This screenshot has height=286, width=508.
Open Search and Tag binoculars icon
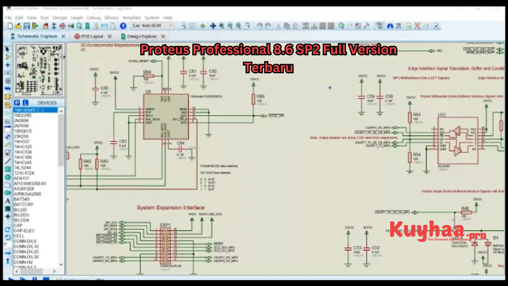click(390, 26)
